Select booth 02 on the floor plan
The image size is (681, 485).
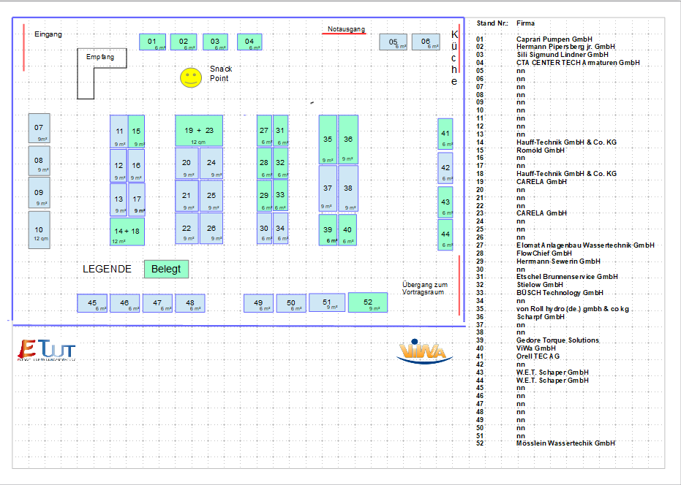184,42
